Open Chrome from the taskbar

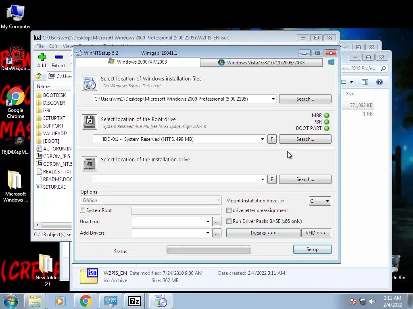pyautogui.click(x=86, y=301)
